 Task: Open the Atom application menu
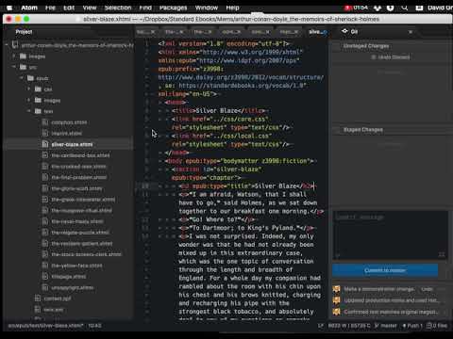pyautogui.click(x=29, y=8)
